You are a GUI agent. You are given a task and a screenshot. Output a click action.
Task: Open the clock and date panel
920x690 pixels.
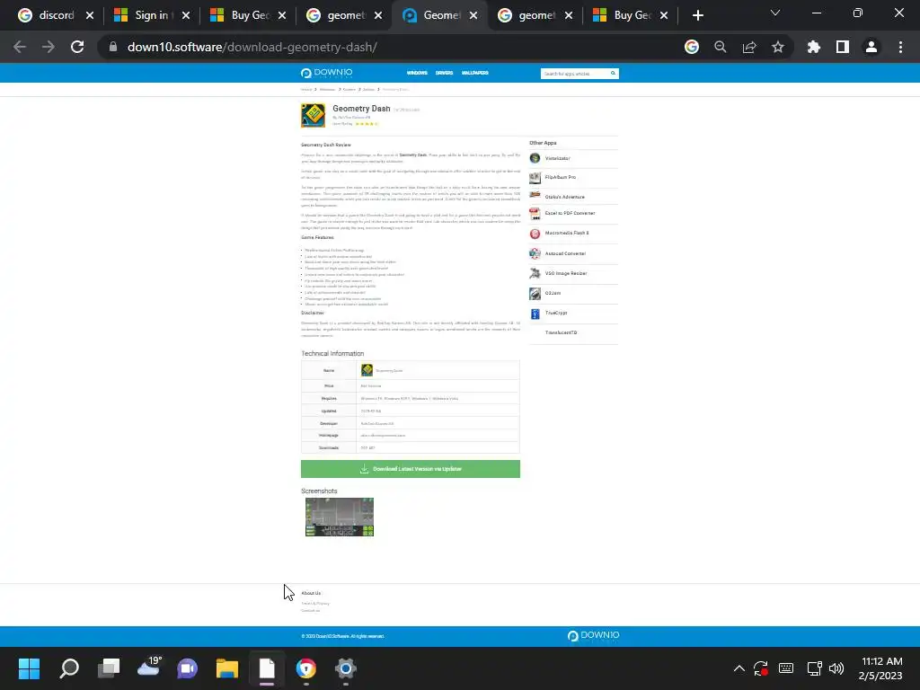click(881, 668)
